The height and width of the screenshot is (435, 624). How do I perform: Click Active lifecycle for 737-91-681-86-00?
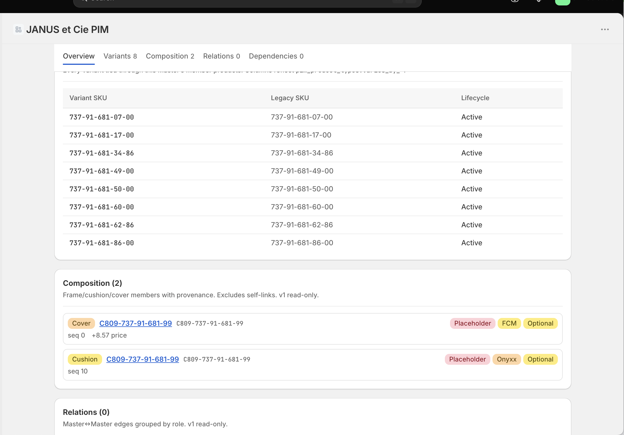point(472,243)
